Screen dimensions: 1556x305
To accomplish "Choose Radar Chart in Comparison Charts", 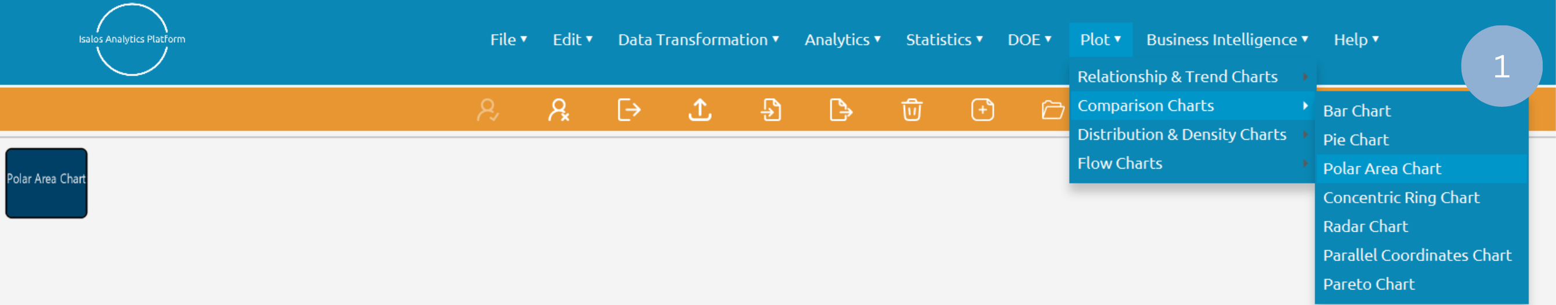I will click(1365, 226).
